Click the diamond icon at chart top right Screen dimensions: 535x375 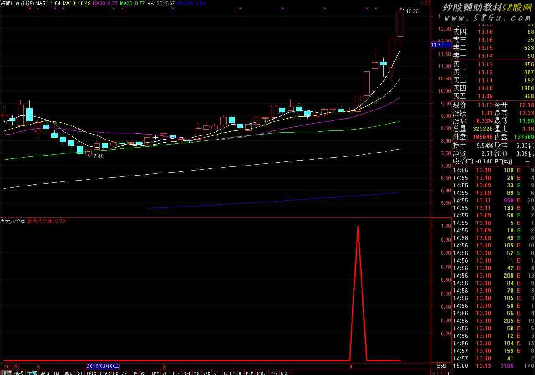pos(422,3)
